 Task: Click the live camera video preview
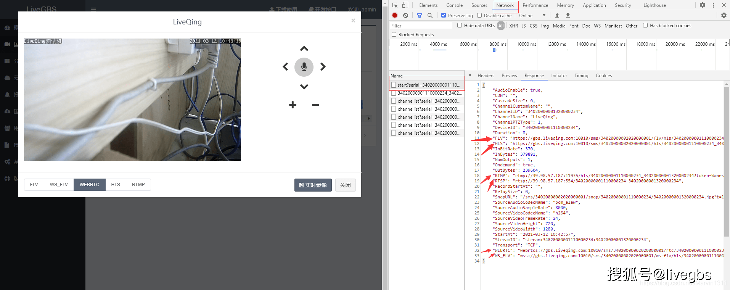(132, 100)
